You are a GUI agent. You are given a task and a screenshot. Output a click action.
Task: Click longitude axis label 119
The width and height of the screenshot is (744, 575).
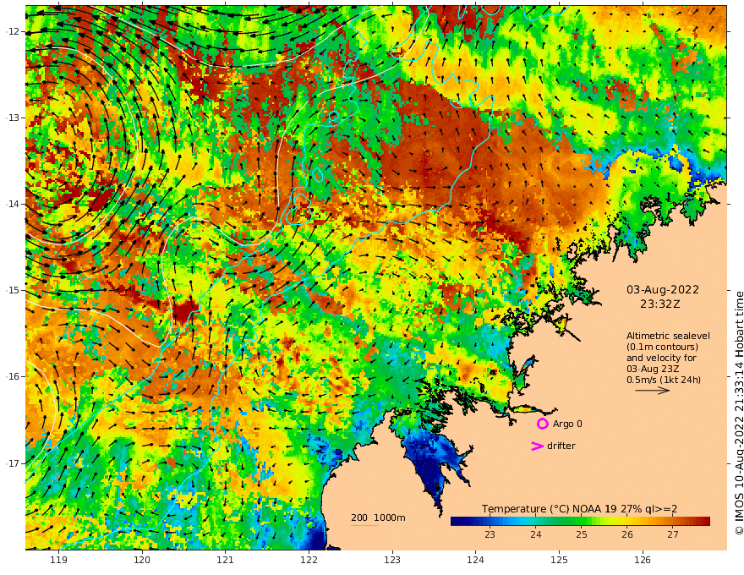[59, 561]
